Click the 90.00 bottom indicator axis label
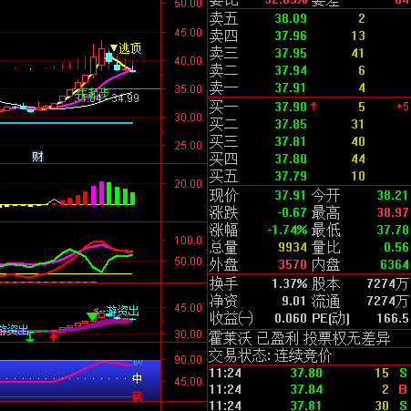This screenshot has width=411, height=411. 188,360
